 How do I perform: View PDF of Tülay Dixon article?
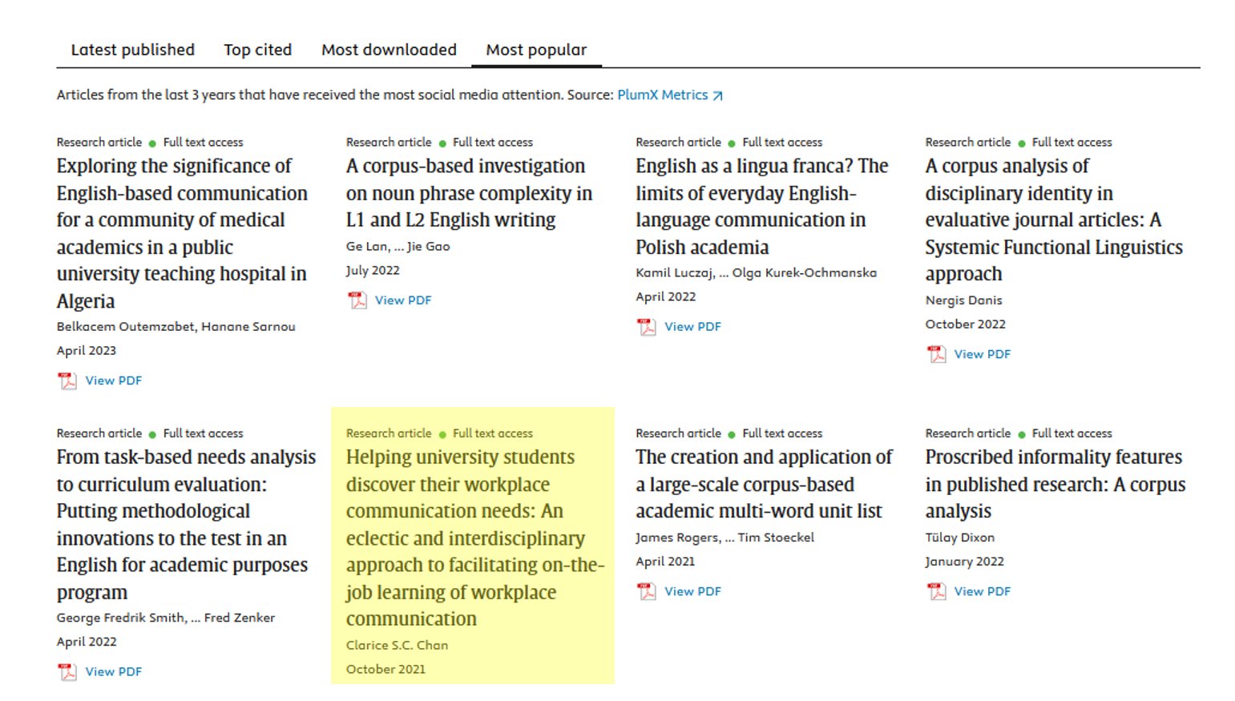click(983, 591)
